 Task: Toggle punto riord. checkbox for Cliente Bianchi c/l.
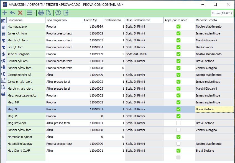[x=178, y=75]
